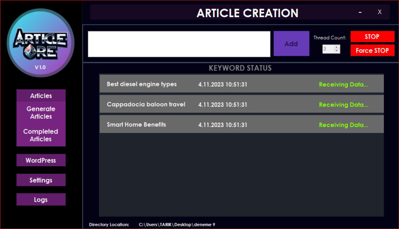Screen dimensions: 399x229
Task: Select the Best diesel engine types row
Action: (x=241, y=84)
